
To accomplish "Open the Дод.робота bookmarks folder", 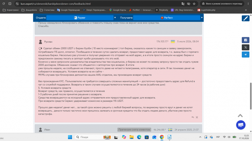I will [29, 10].
